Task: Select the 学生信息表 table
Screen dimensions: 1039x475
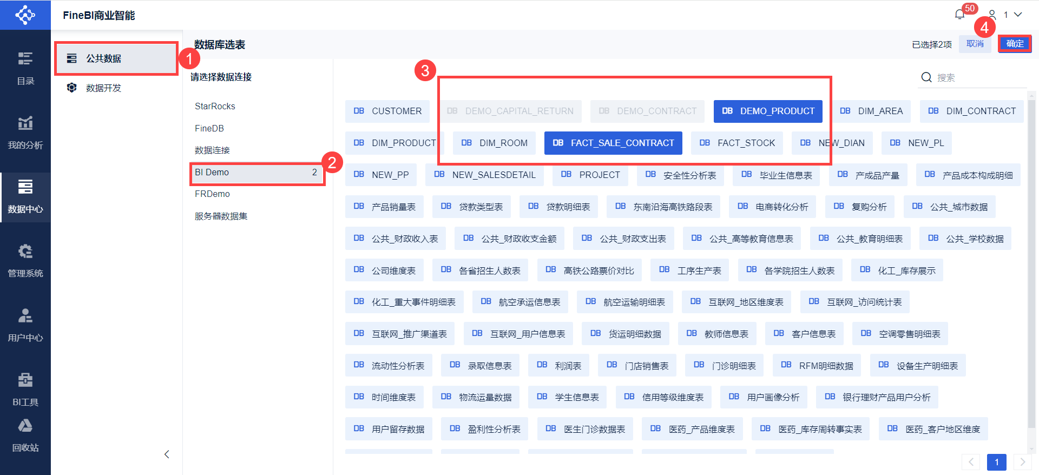Action: pyautogui.click(x=568, y=398)
